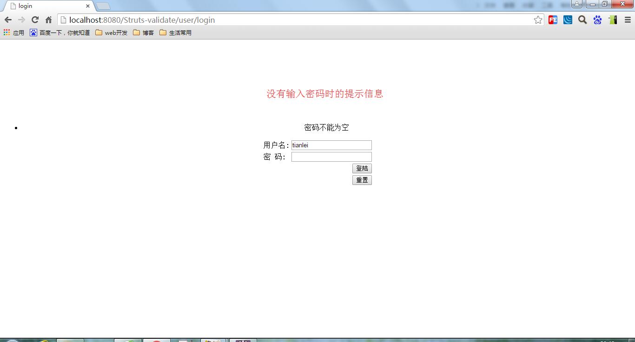Screen dimensions: 635x342
Task: Open the green bookmark extension icon
Action: (x=613, y=20)
